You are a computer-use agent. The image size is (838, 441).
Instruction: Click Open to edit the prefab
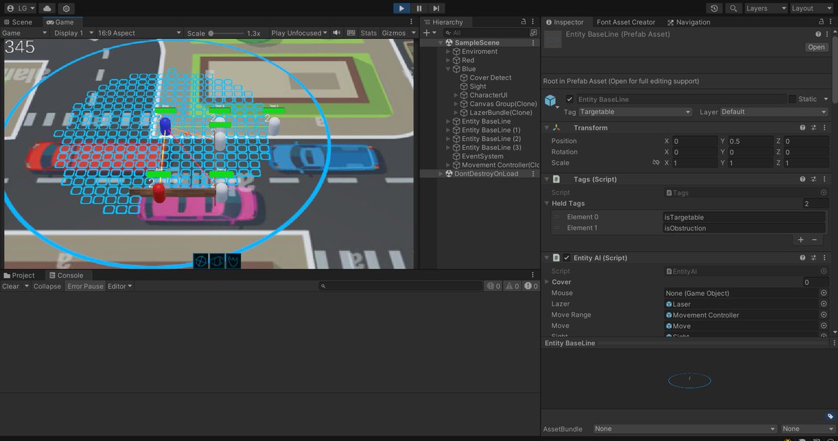(816, 47)
